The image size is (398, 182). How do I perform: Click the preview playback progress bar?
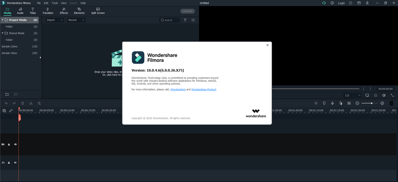pos(316,89)
